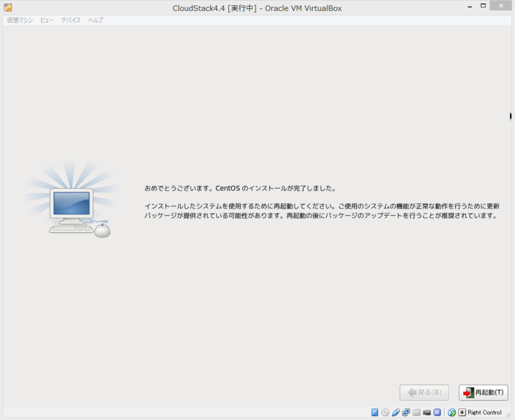Toggle video capture via the camera icon
The width and height of the screenshot is (515, 420).
click(x=427, y=412)
